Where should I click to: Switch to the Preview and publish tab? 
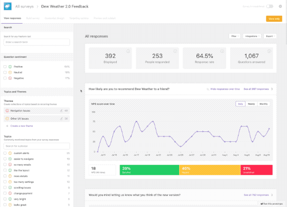(104, 18)
